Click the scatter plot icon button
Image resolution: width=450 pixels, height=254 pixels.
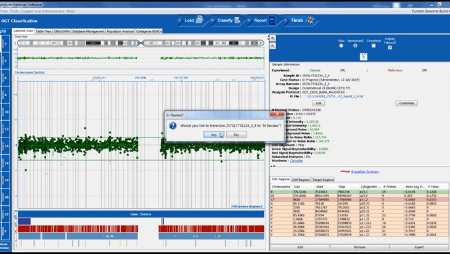click(363, 57)
